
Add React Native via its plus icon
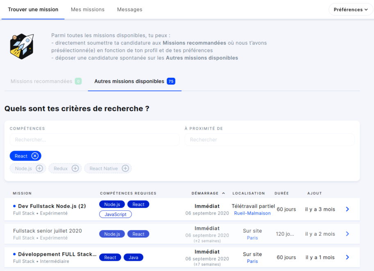pos(125,168)
